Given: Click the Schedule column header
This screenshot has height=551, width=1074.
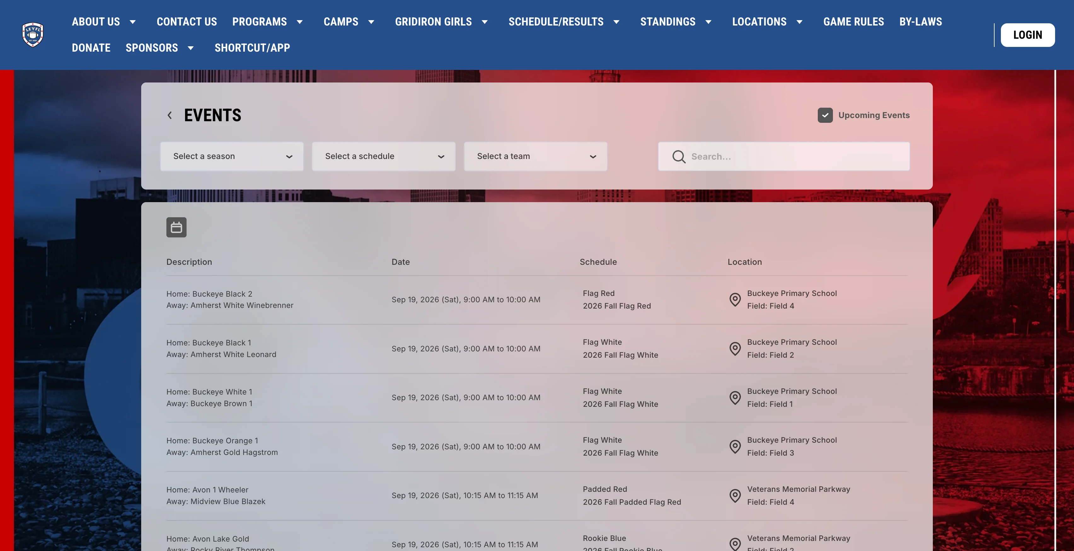Looking at the screenshot, I should click(598, 262).
